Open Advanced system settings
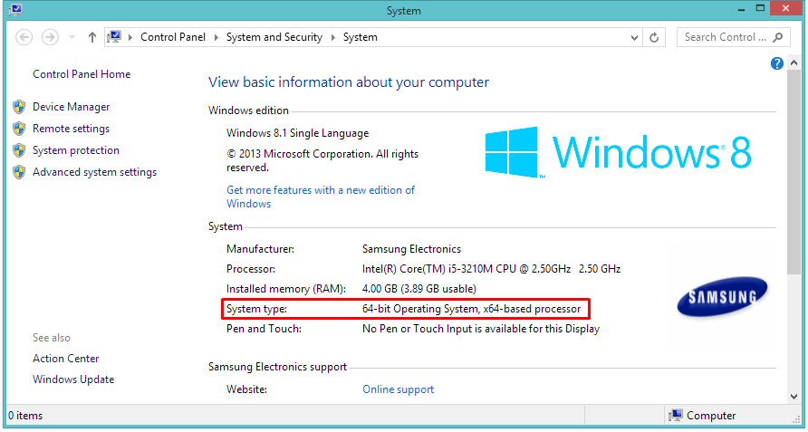Screen dimensions: 808x432 pyautogui.click(x=94, y=172)
